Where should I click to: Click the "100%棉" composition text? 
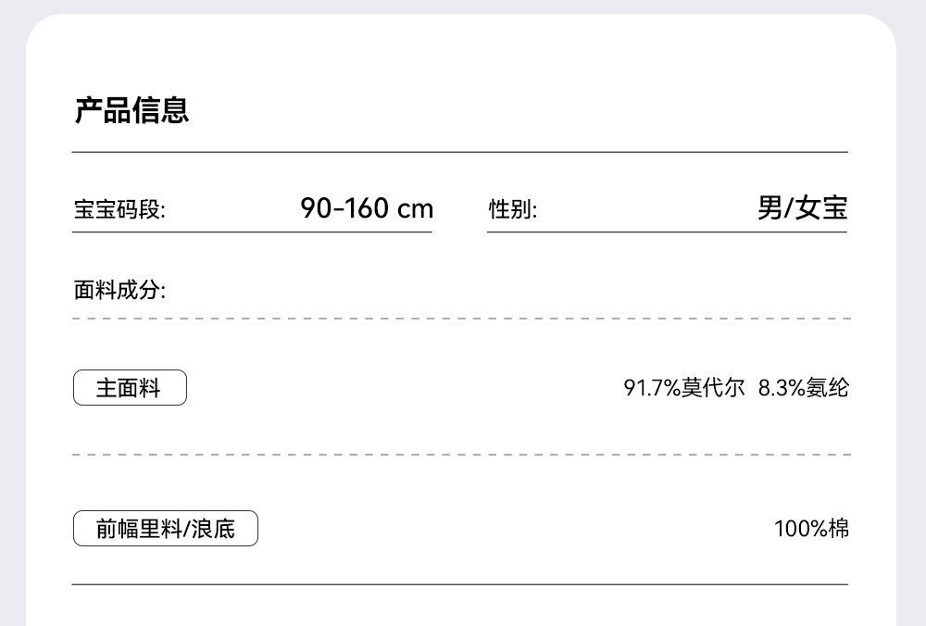click(x=811, y=529)
